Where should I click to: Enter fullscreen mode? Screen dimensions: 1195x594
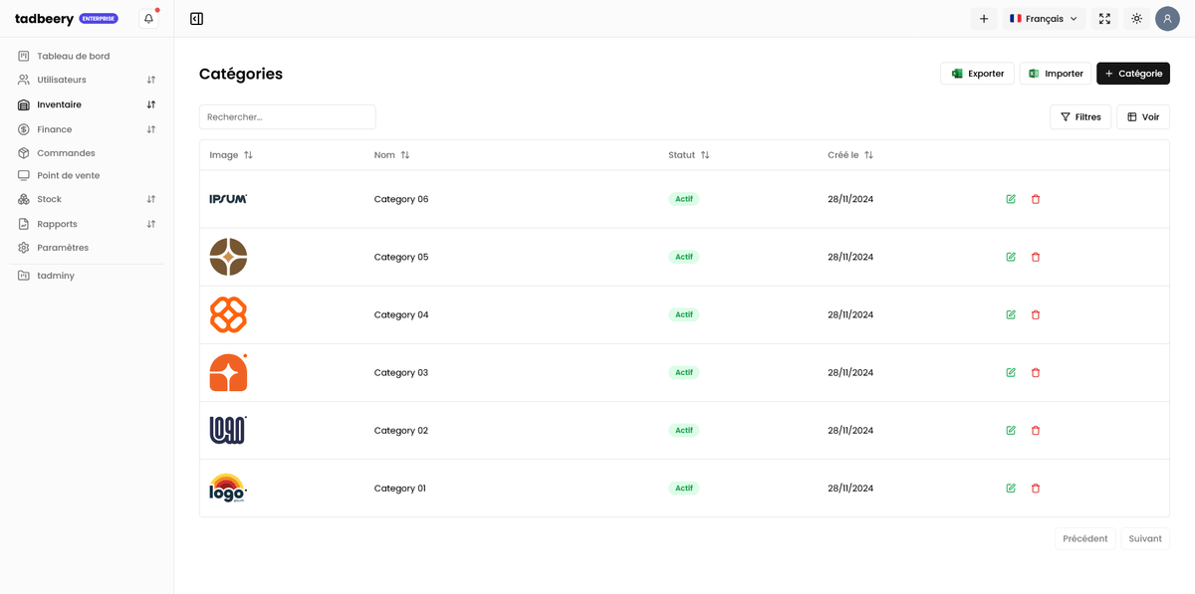coord(1104,19)
